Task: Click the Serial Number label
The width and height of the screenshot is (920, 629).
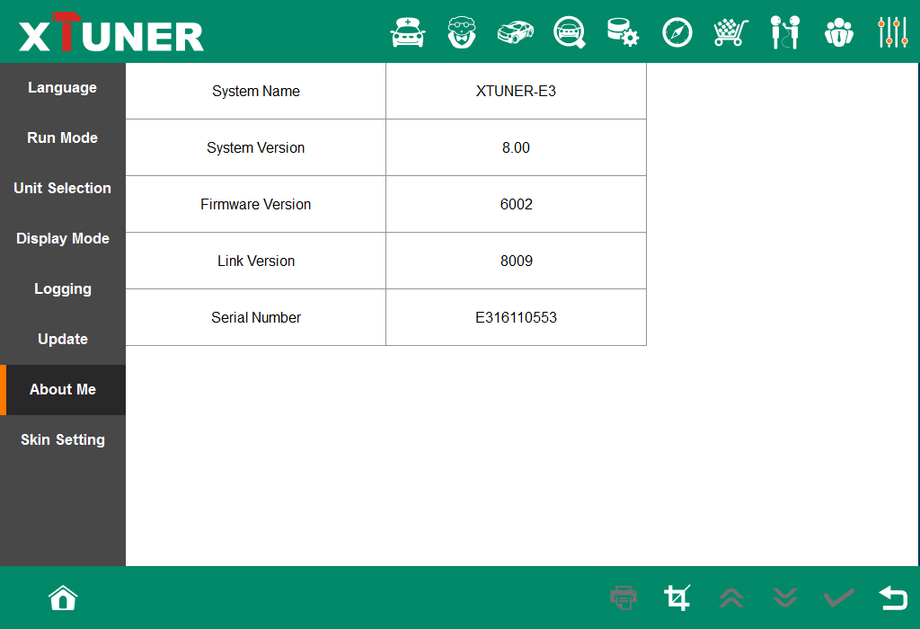Action: point(256,317)
